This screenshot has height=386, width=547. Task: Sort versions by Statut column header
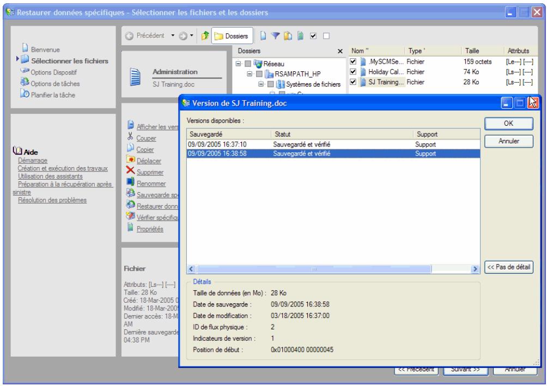point(342,134)
